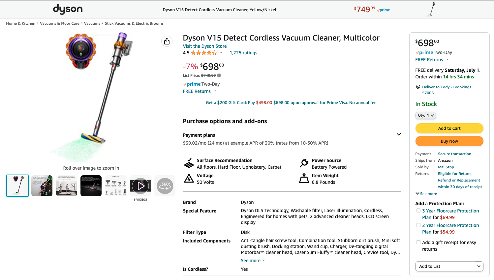Viewport: 494px width, 280px height.
Task: Play the product videos thumbnail
Action: pos(140,186)
